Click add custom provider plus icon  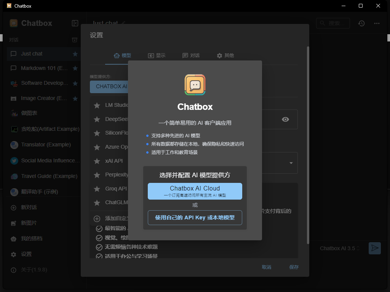(x=97, y=219)
